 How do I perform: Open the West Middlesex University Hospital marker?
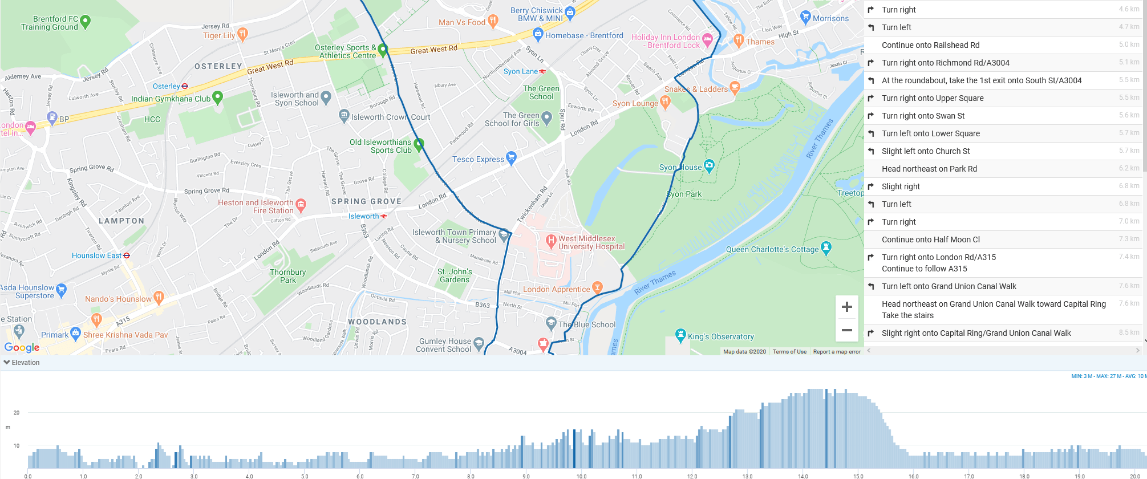pyautogui.click(x=551, y=241)
